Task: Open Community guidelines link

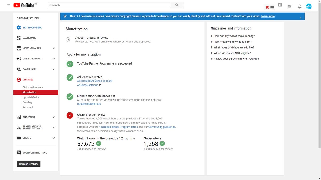Action: [162, 127]
